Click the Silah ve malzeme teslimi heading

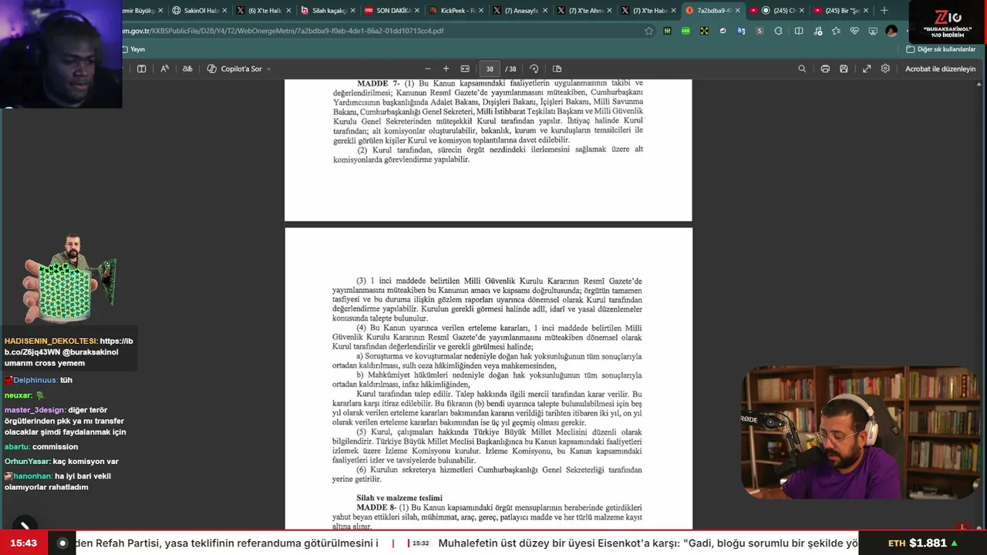coord(399,498)
